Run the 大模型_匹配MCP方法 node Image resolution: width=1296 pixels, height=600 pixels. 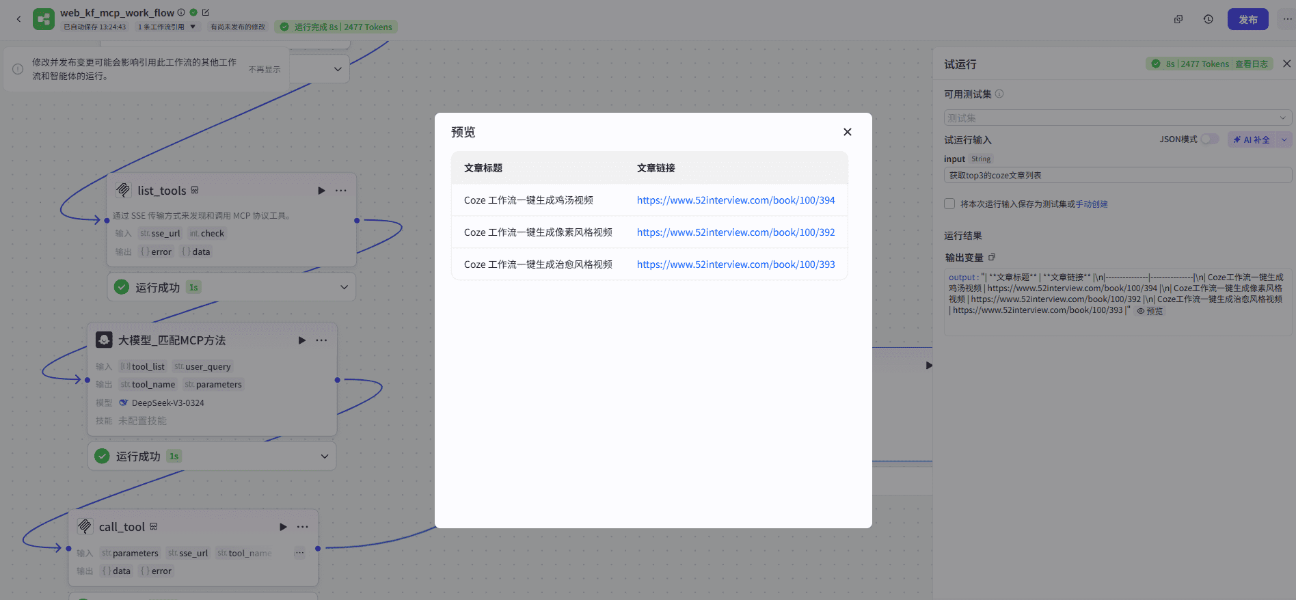point(301,340)
